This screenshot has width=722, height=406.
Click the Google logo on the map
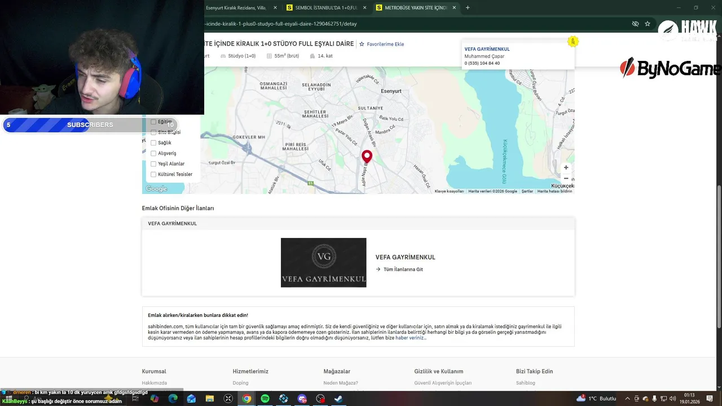(156, 189)
